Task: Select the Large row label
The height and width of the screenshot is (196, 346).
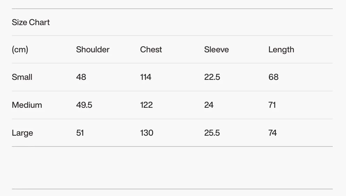Action: coord(22,133)
